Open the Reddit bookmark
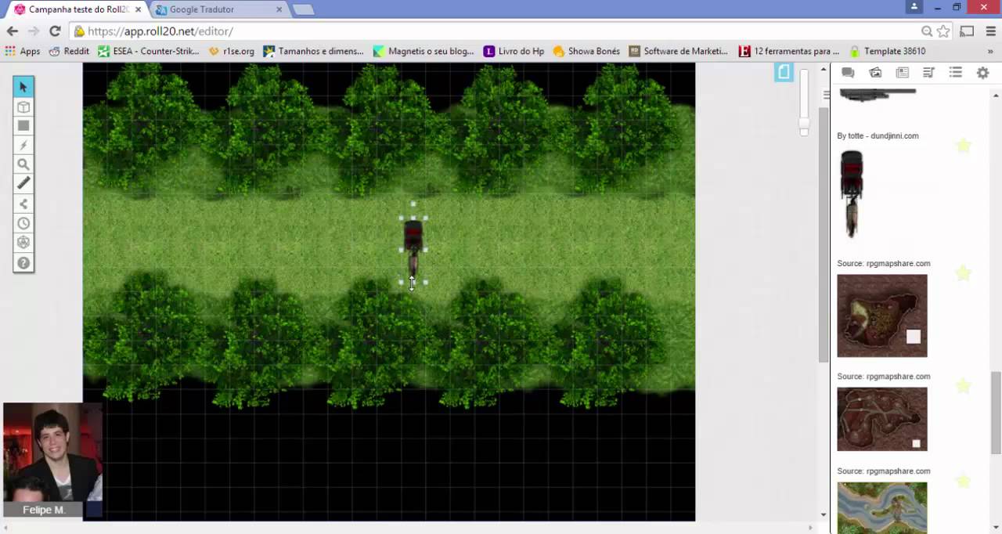Image resolution: width=1002 pixels, height=534 pixels. click(x=69, y=51)
